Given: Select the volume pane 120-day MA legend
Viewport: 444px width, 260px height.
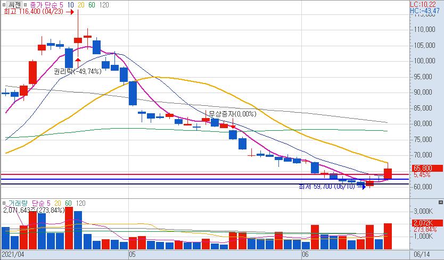Looking at the screenshot, I should pos(80,203).
